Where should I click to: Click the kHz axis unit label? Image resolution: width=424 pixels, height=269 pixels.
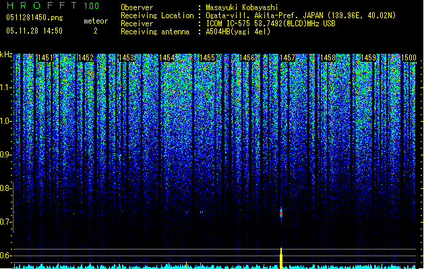6,54
